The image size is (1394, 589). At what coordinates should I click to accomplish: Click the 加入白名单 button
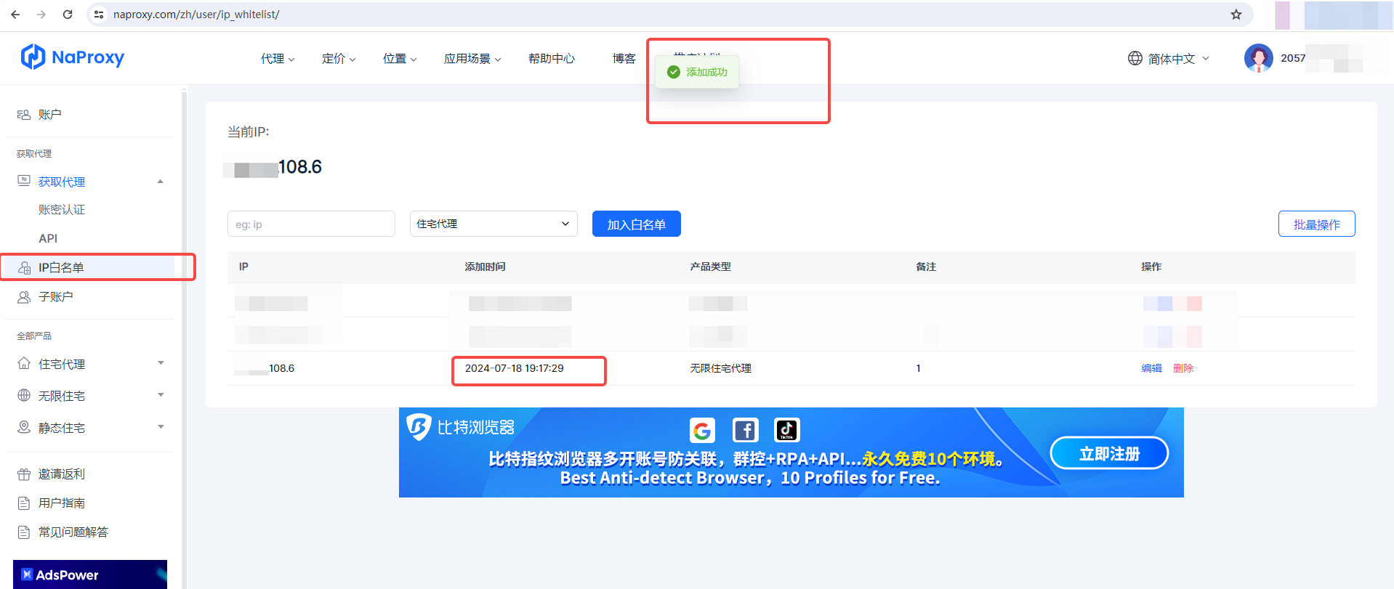pyautogui.click(x=637, y=224)
